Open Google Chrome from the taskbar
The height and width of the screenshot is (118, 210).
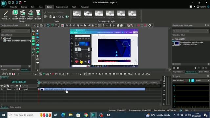click(x=86, y=115)
